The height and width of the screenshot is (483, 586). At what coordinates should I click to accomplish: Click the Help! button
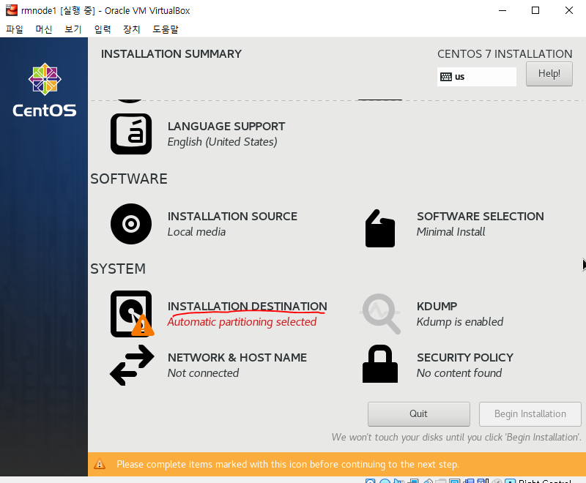click(x=549, y=73)
